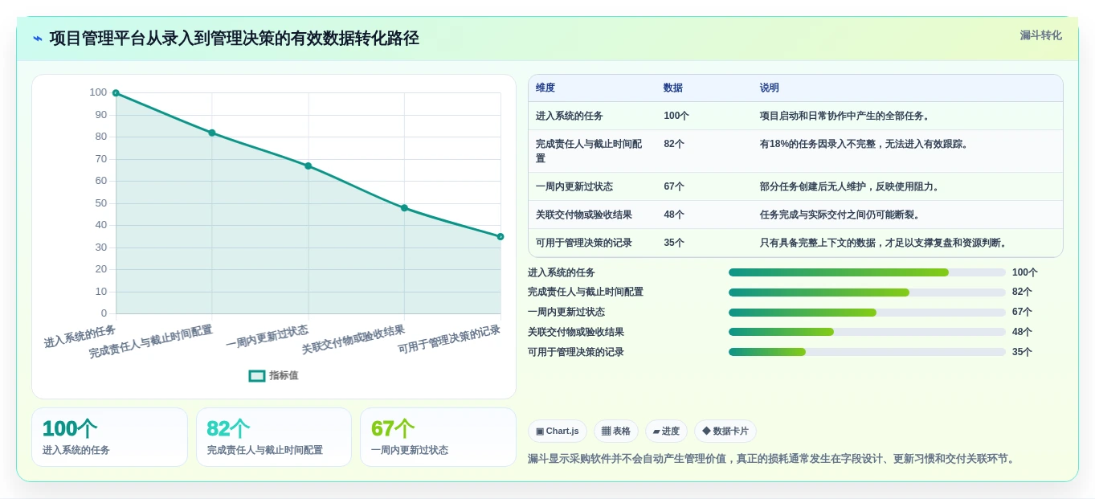Click the progress bar for 关联交付物或验收结果
This screenshot has width=1095, height=499.
867,332
